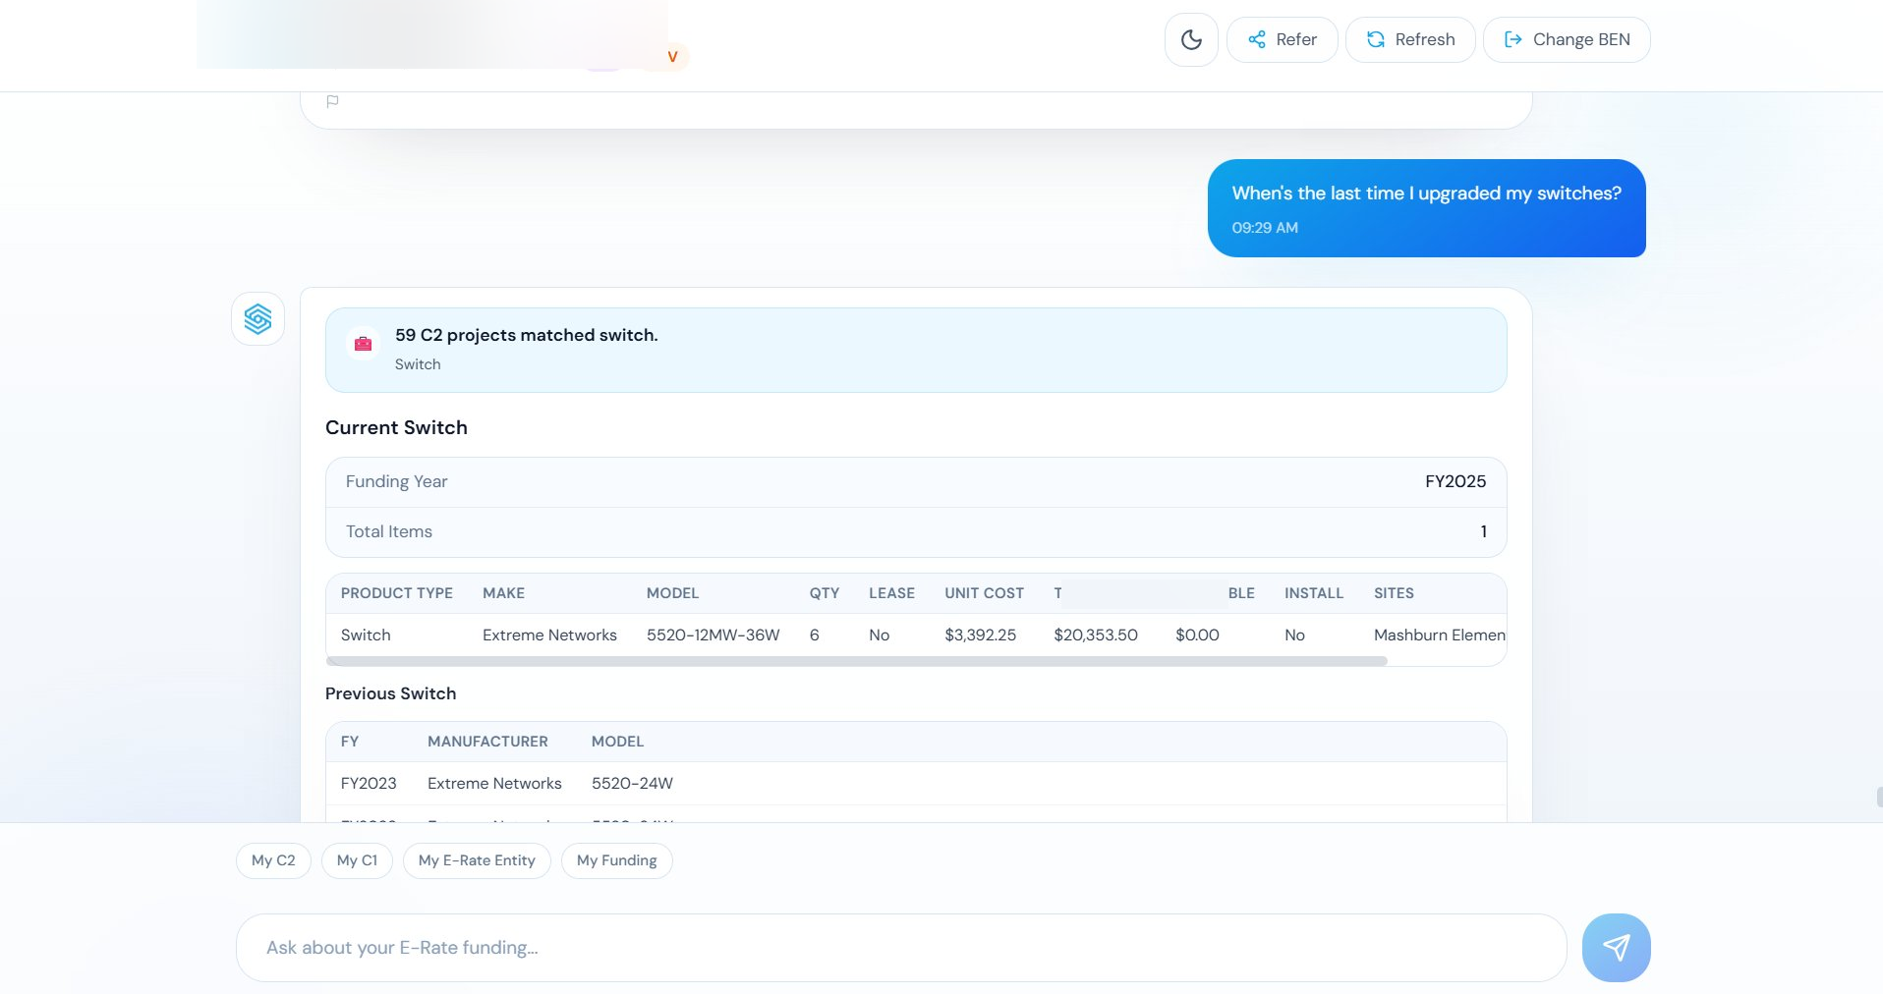Click the send message paper plane icon
Screen dimensions: 1883x994
point(1616,947)
